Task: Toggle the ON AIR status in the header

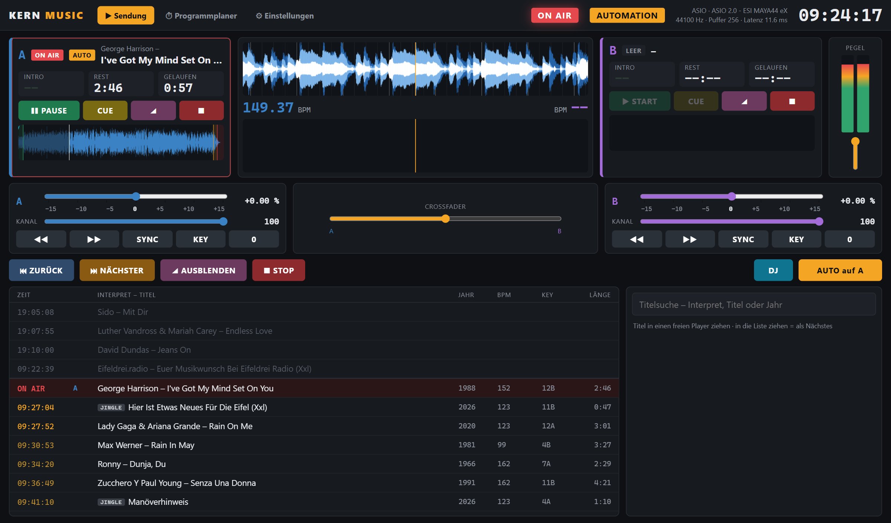Action: pyautogui.click(x=555, y=16)
